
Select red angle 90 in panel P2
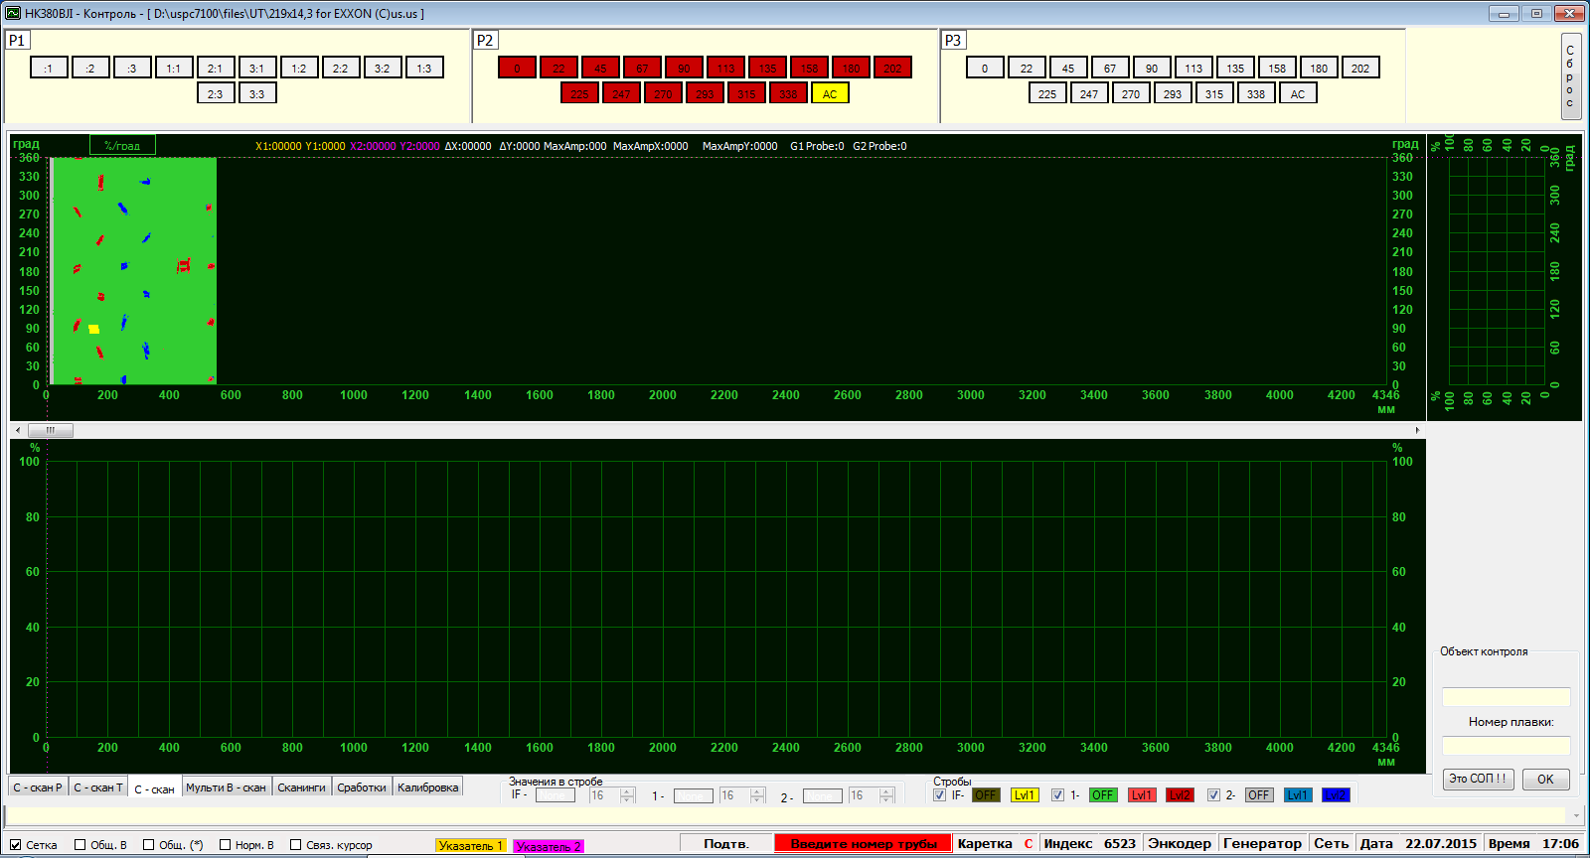point(684,68)
